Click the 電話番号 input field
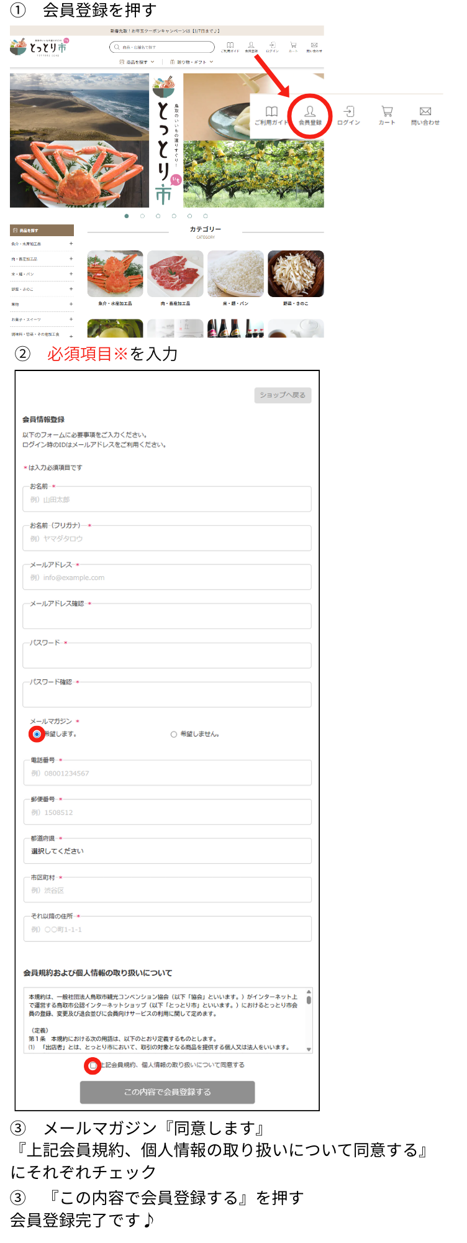This screenshot has height=1243, width=467. (x=167, y=773)
